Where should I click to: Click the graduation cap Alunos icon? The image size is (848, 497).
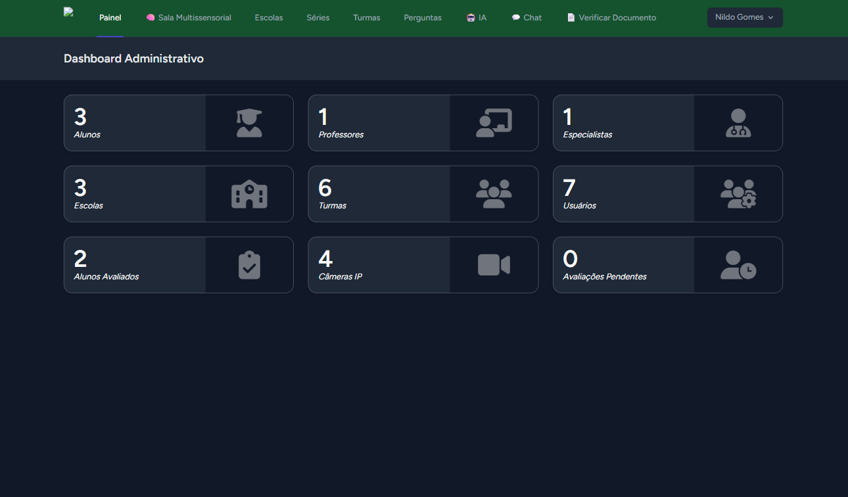coord(249,123)
